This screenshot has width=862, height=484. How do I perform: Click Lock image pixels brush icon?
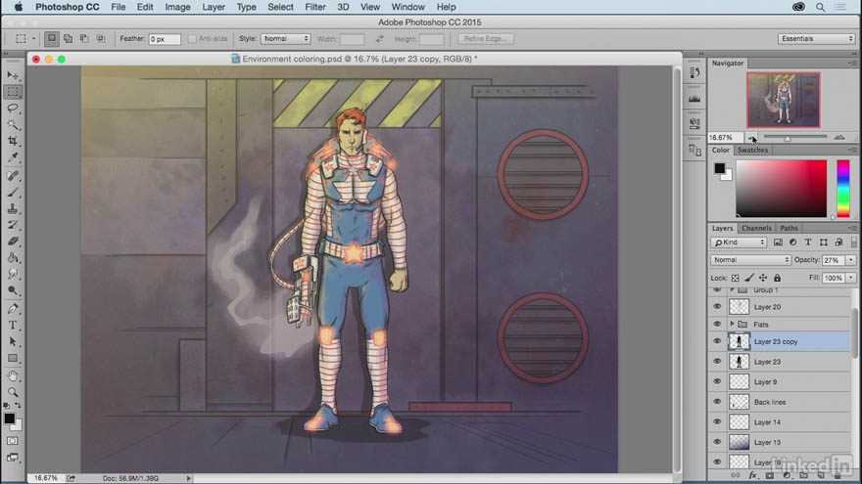pos(748,278)
